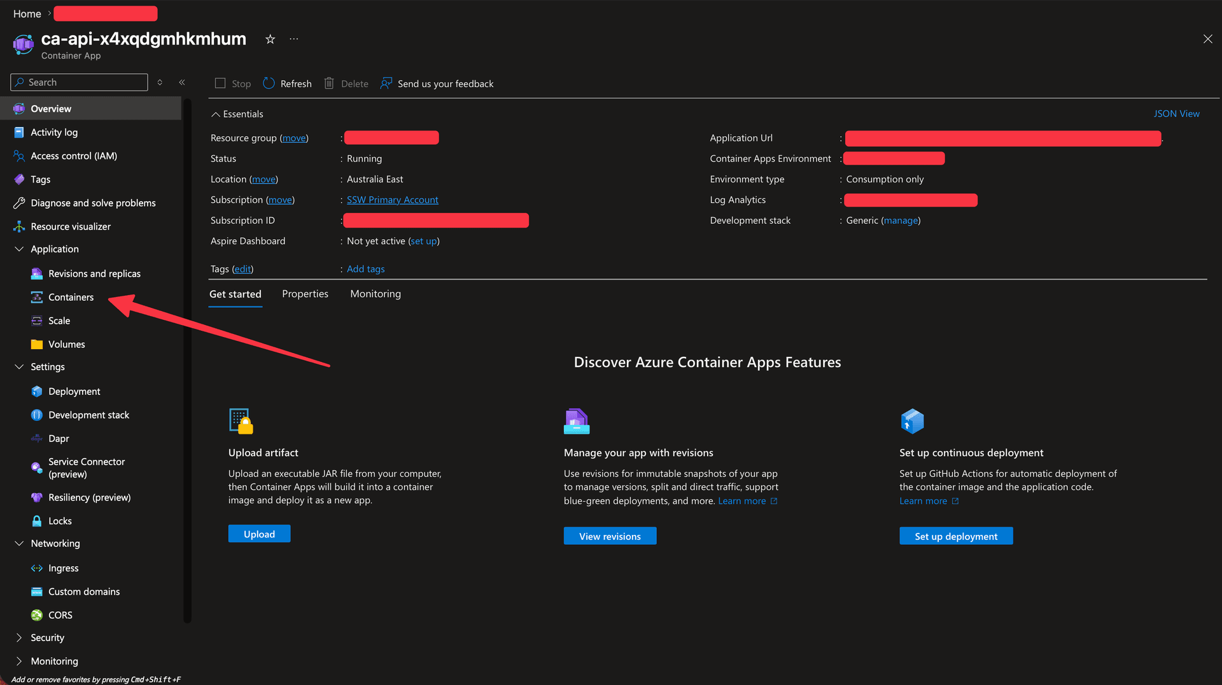Open the JSON View link

tap(1176, 114)
